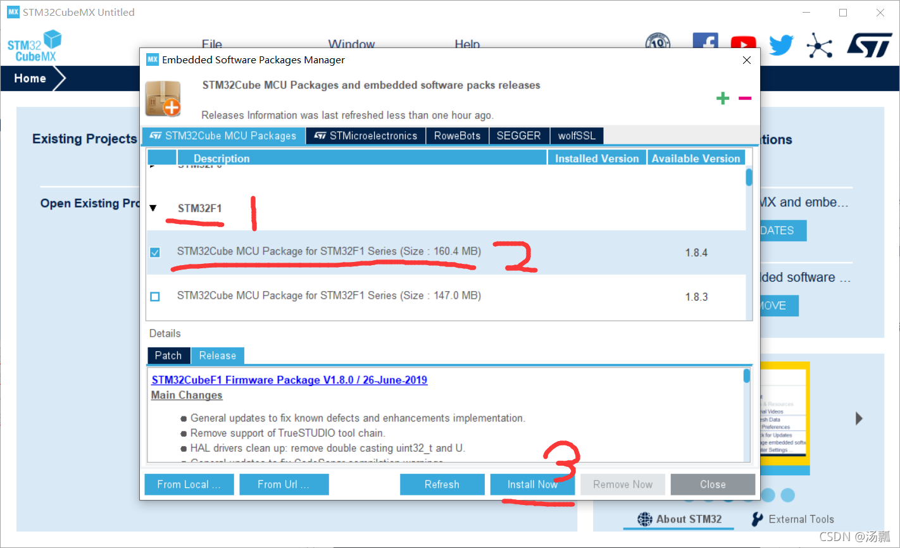Uncheck the STM32F1 package version 1.8.4

coord(155,252)
